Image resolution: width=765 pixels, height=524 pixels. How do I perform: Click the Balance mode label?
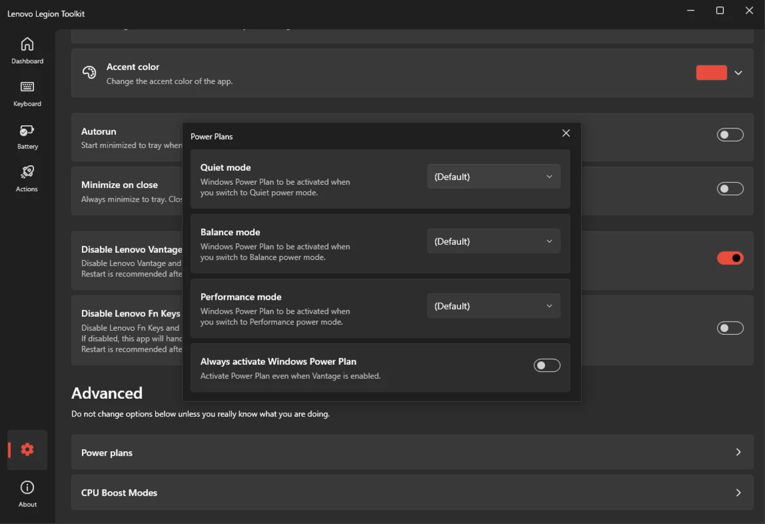(231, 233)
